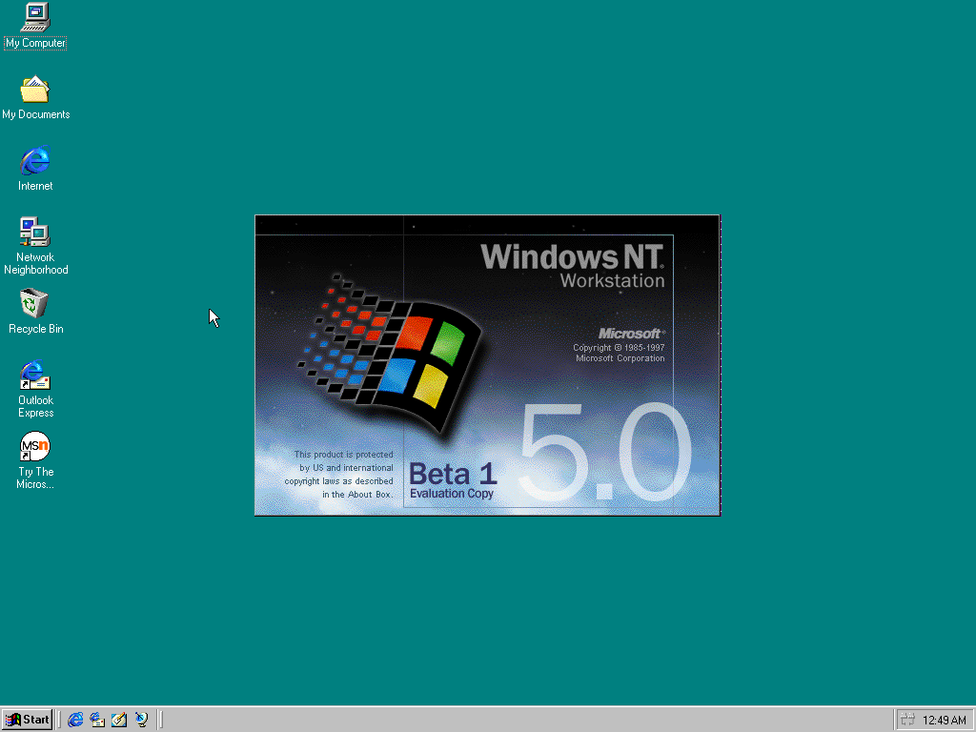Click the task scheduler tray icon

click(907, 720)
